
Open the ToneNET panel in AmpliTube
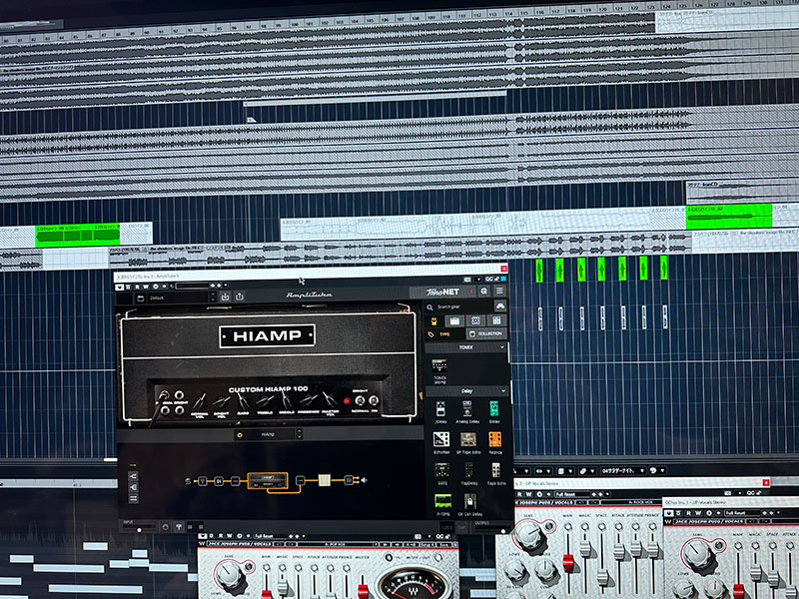click(442, 292)
